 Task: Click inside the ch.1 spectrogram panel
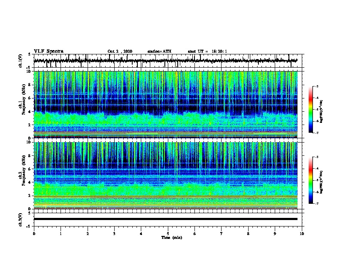[165, 104]
